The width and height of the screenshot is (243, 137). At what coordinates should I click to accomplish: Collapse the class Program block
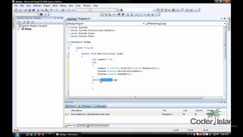point(69,48)
